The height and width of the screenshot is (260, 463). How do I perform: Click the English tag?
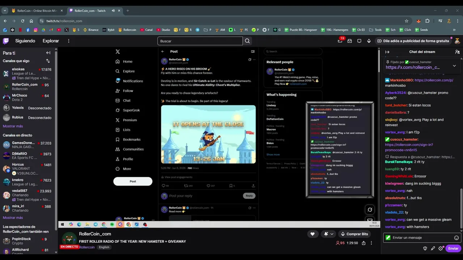click(104, 247)
